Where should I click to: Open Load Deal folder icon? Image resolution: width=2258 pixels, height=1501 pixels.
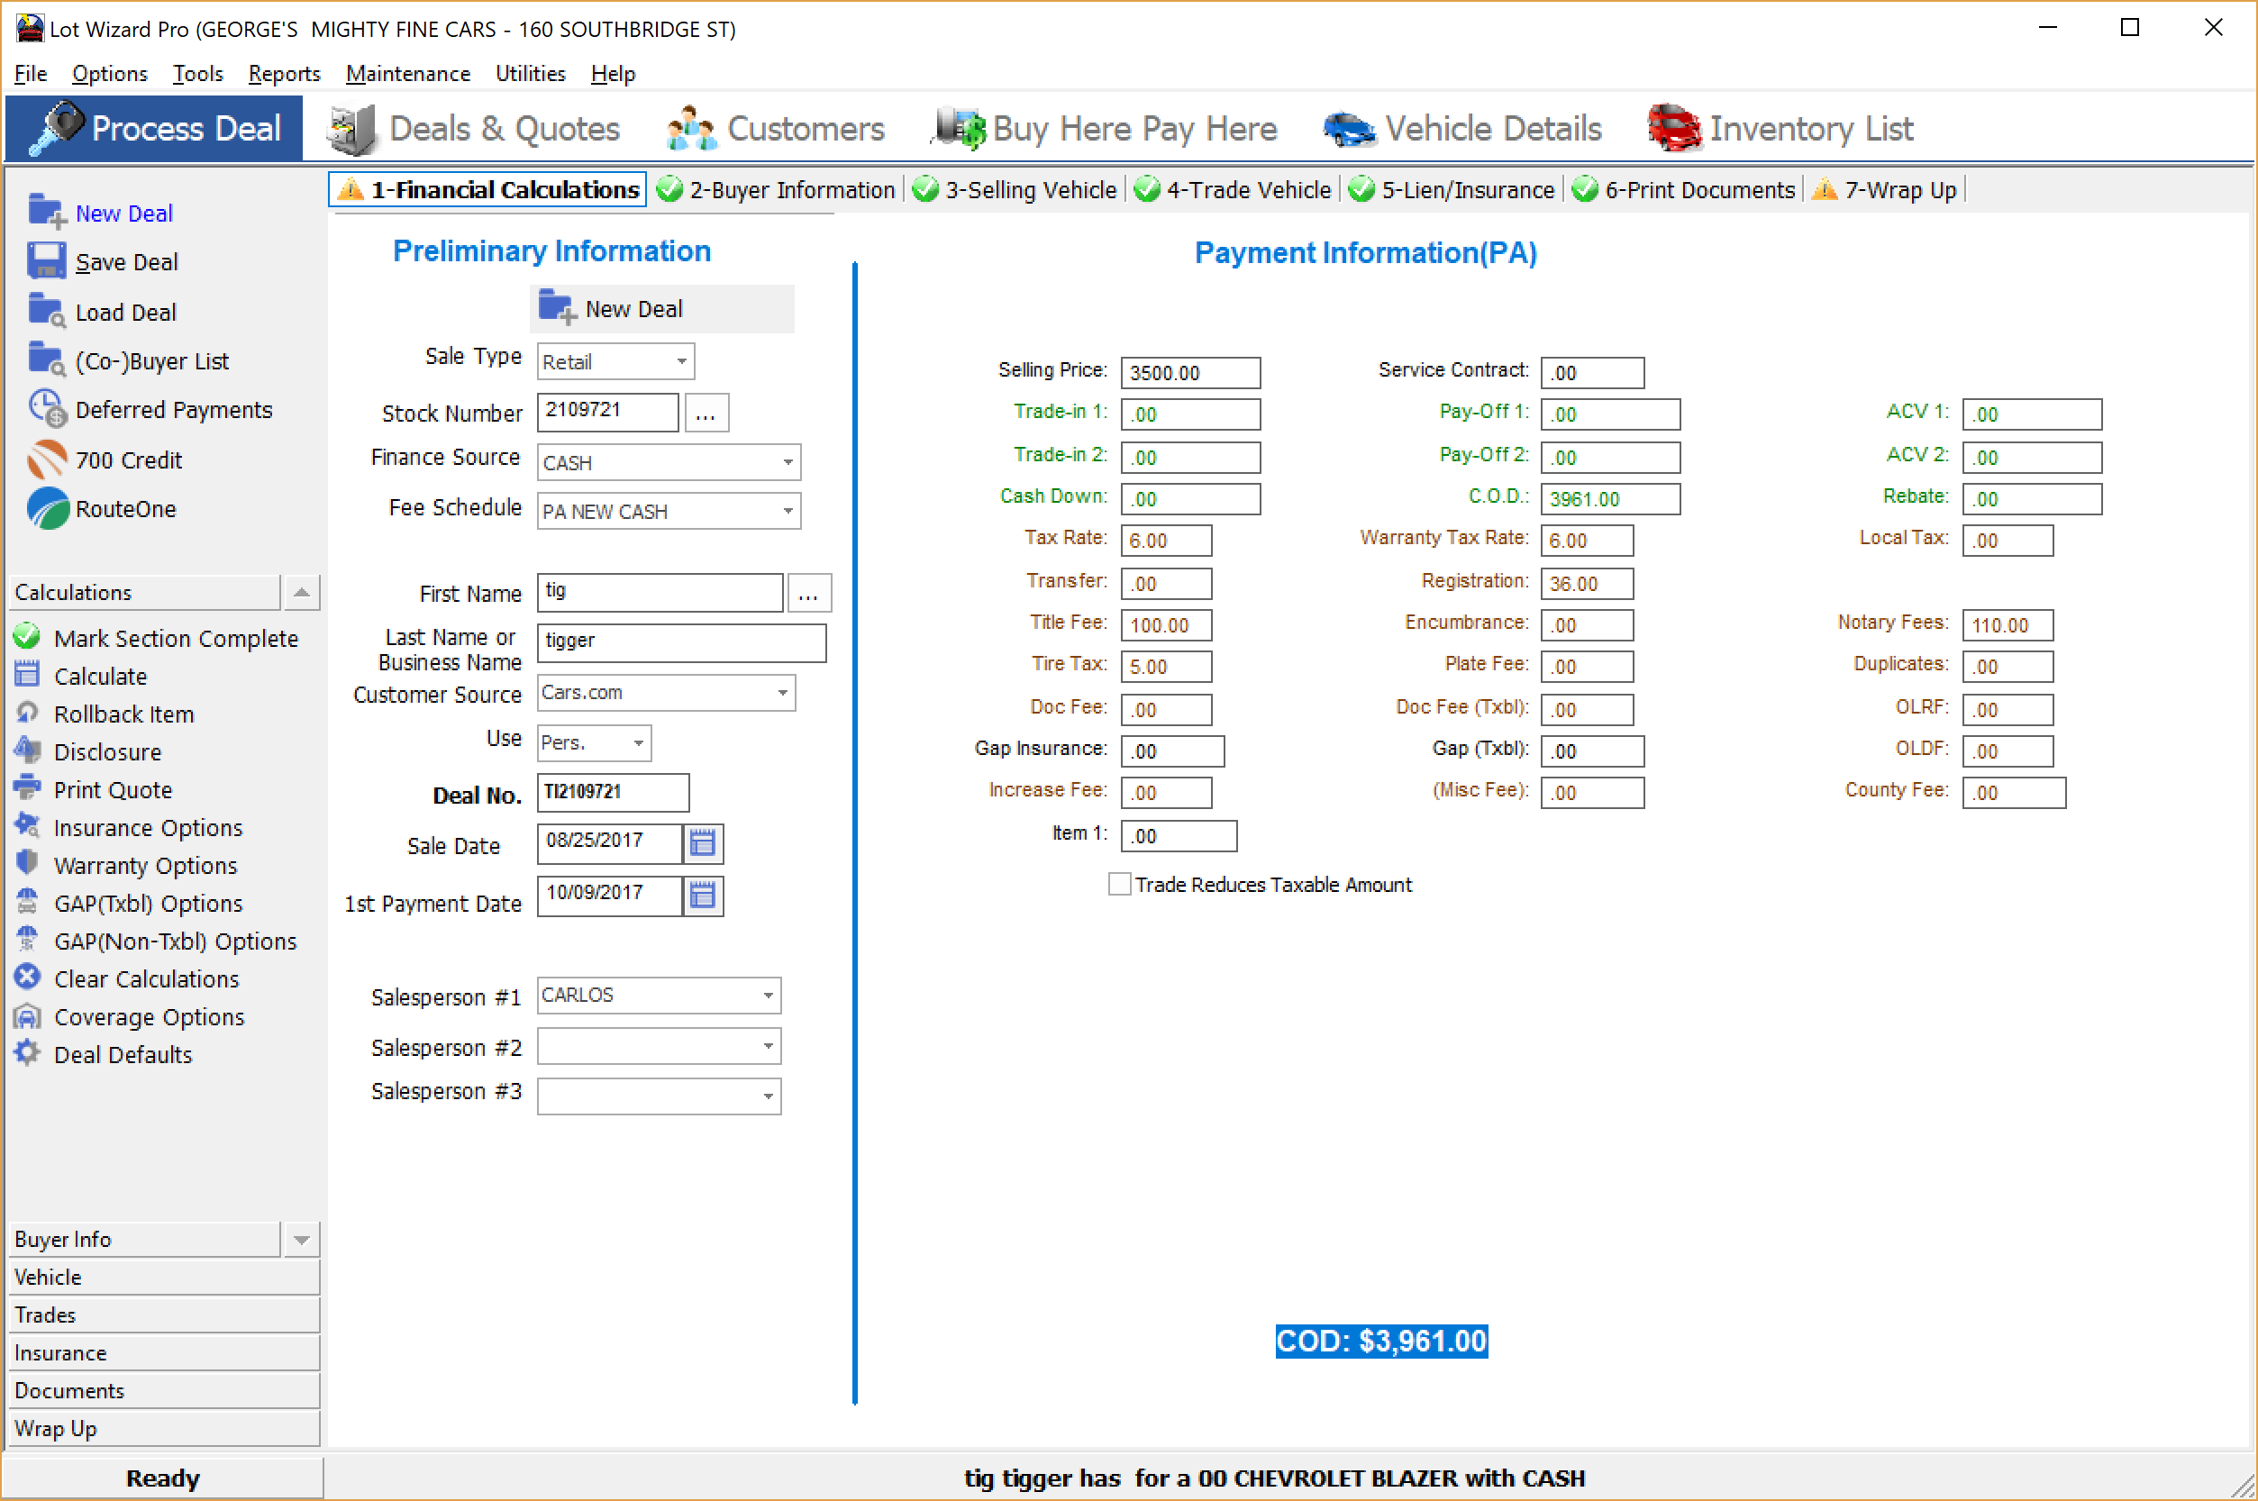pyautogui.click(x=46, y=311)
